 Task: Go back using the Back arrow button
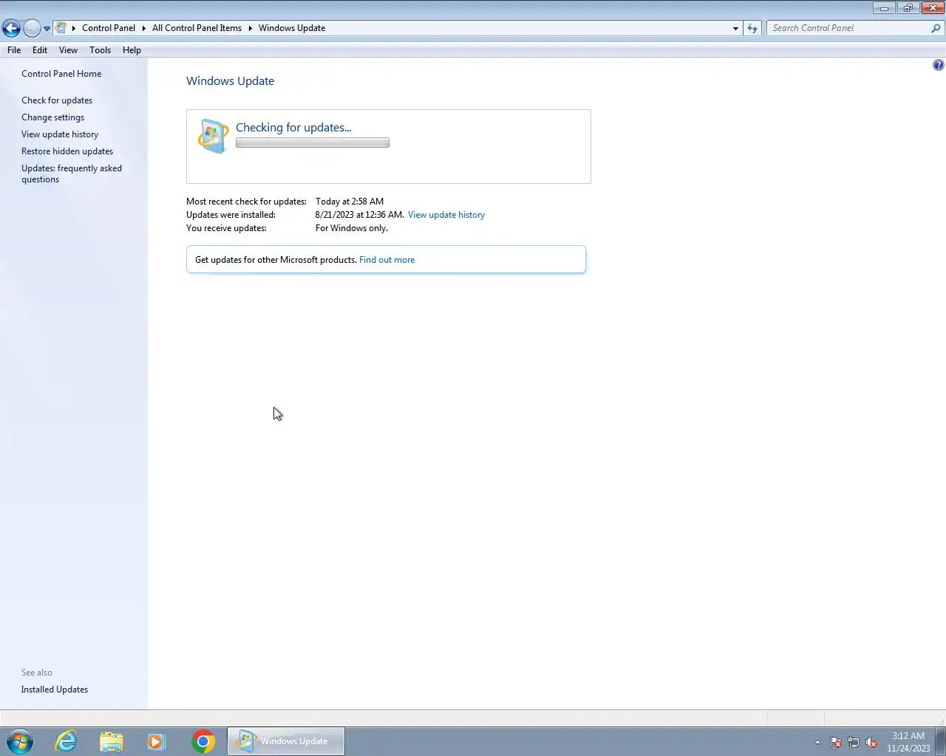(11, 28)
